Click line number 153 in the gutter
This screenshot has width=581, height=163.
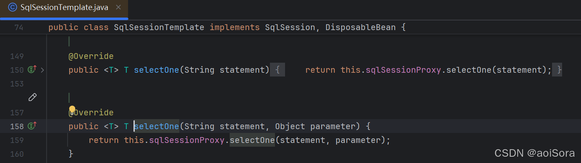click(x=17, y=84)
